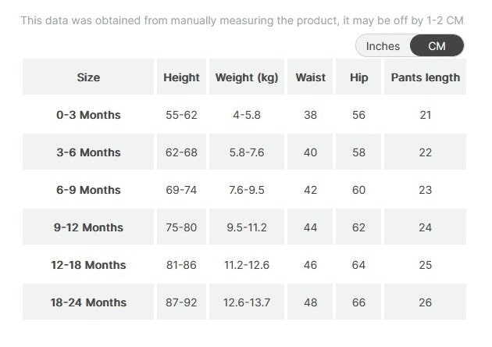
Task: Click the waist value 44
Action: [x=310, y=227]
